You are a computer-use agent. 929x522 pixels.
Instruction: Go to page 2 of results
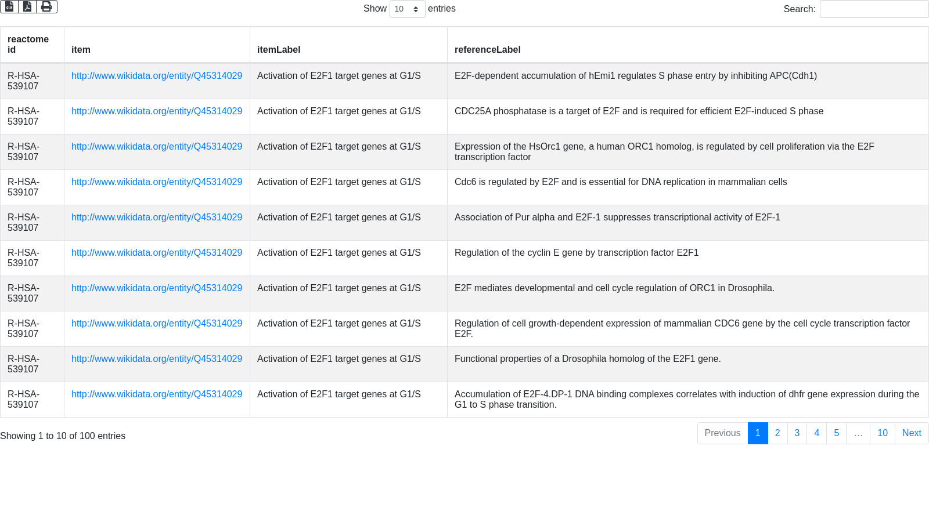tap(777, 433)
